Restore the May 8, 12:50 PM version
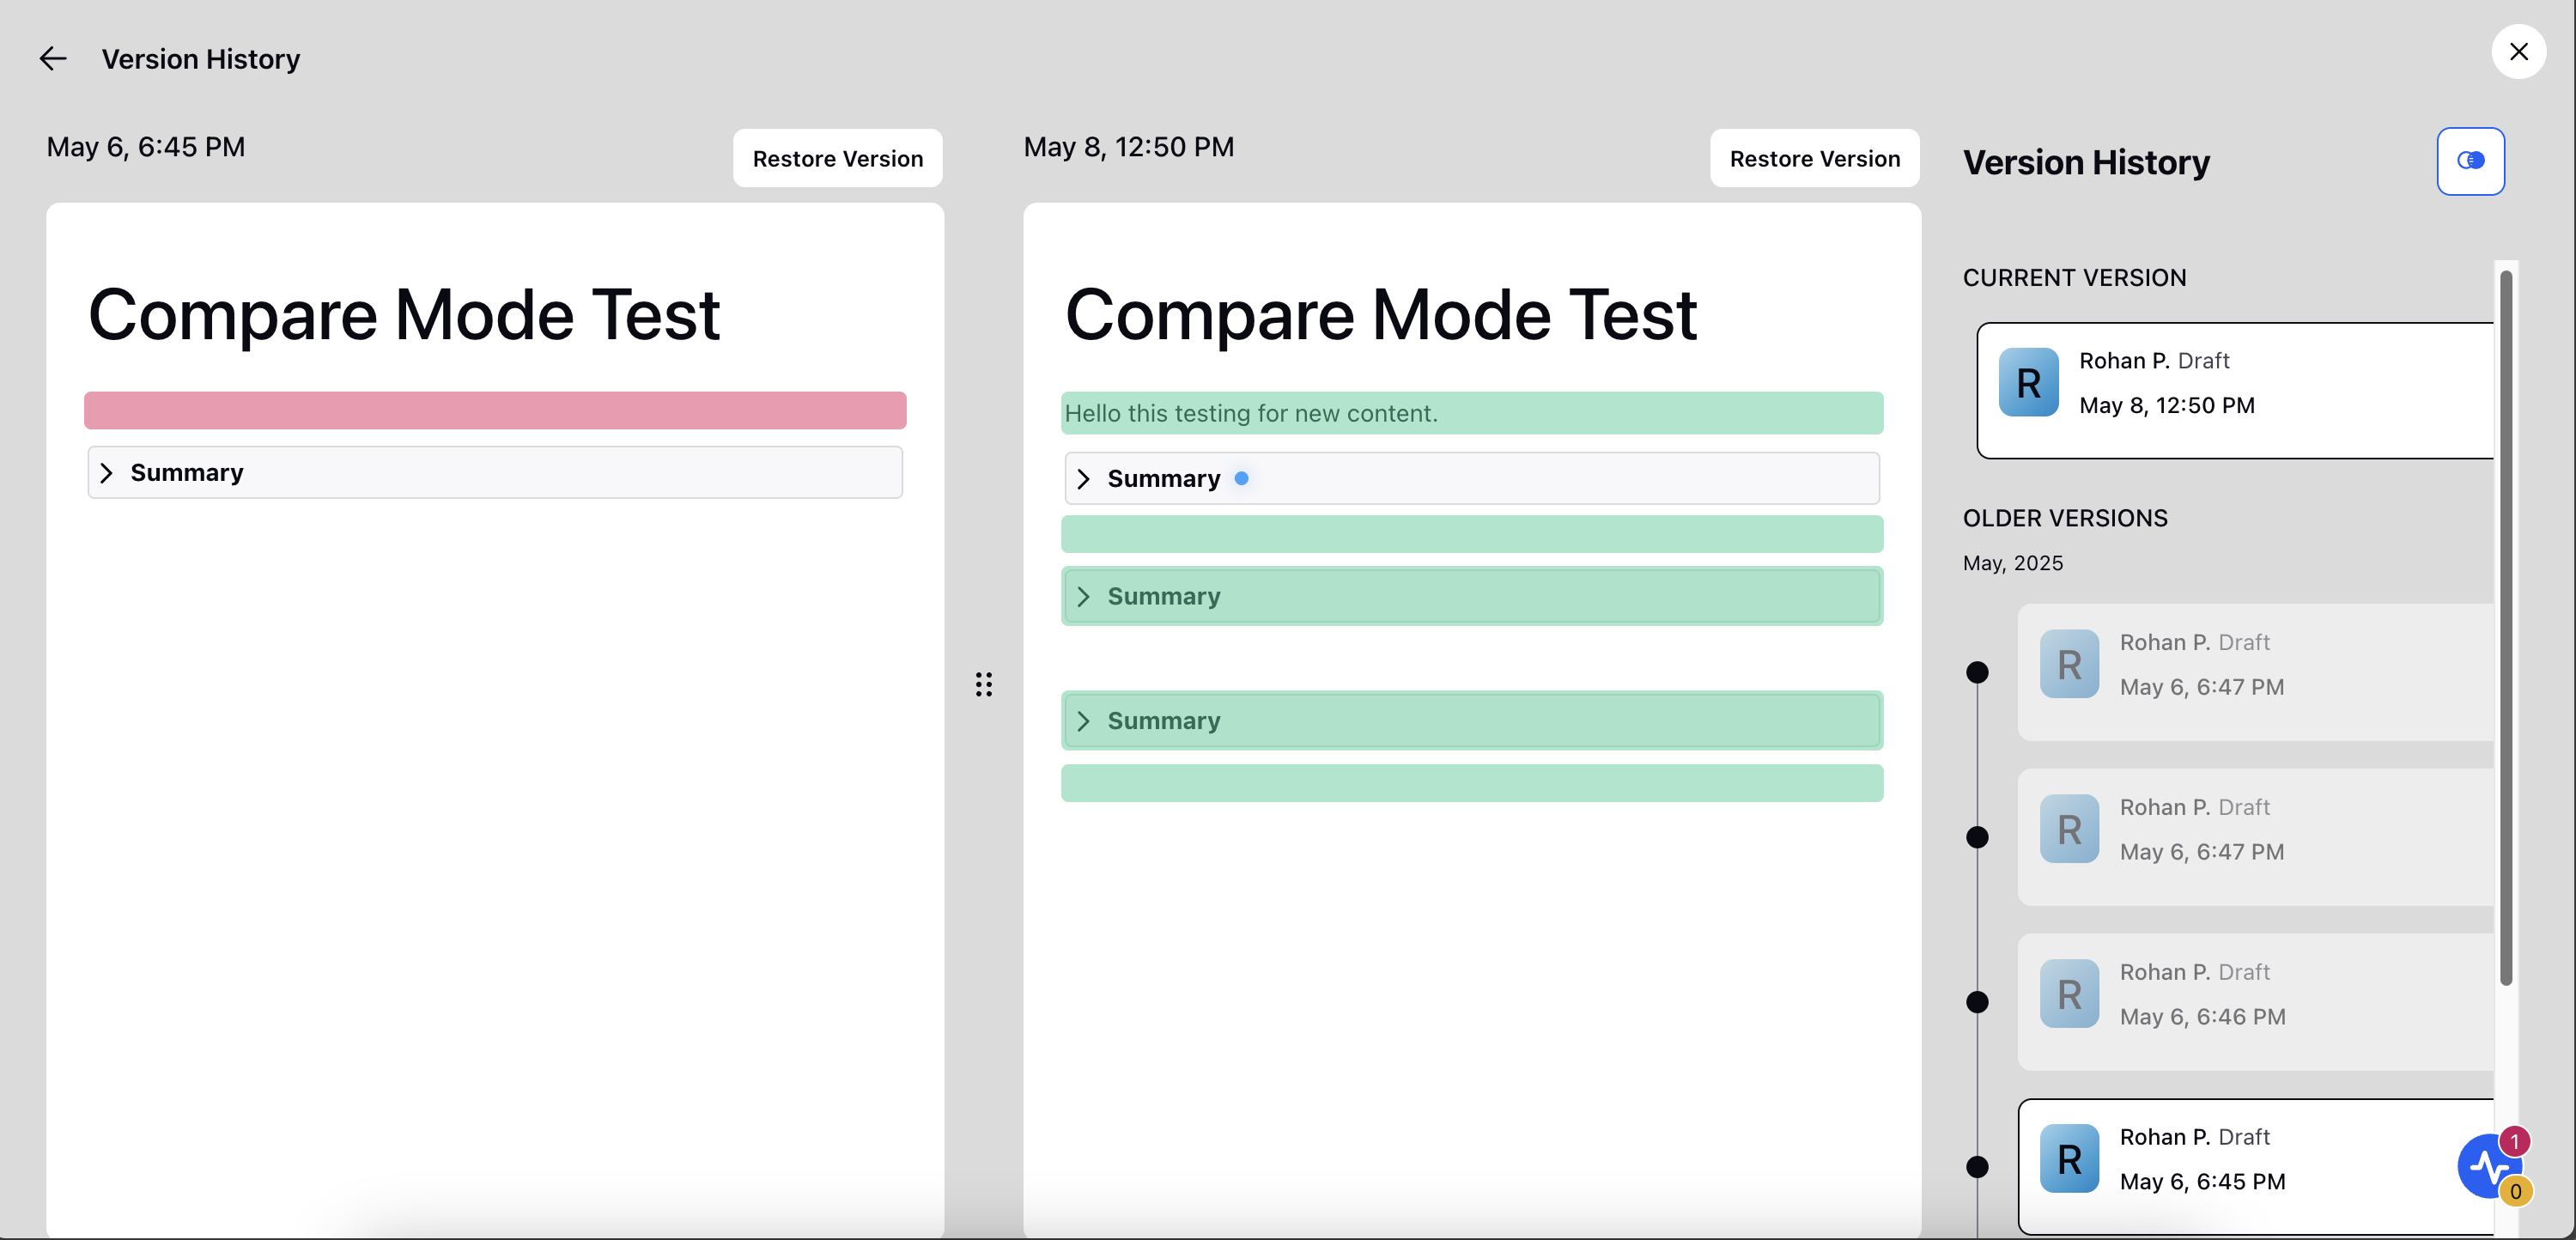 click(1814, 158)
